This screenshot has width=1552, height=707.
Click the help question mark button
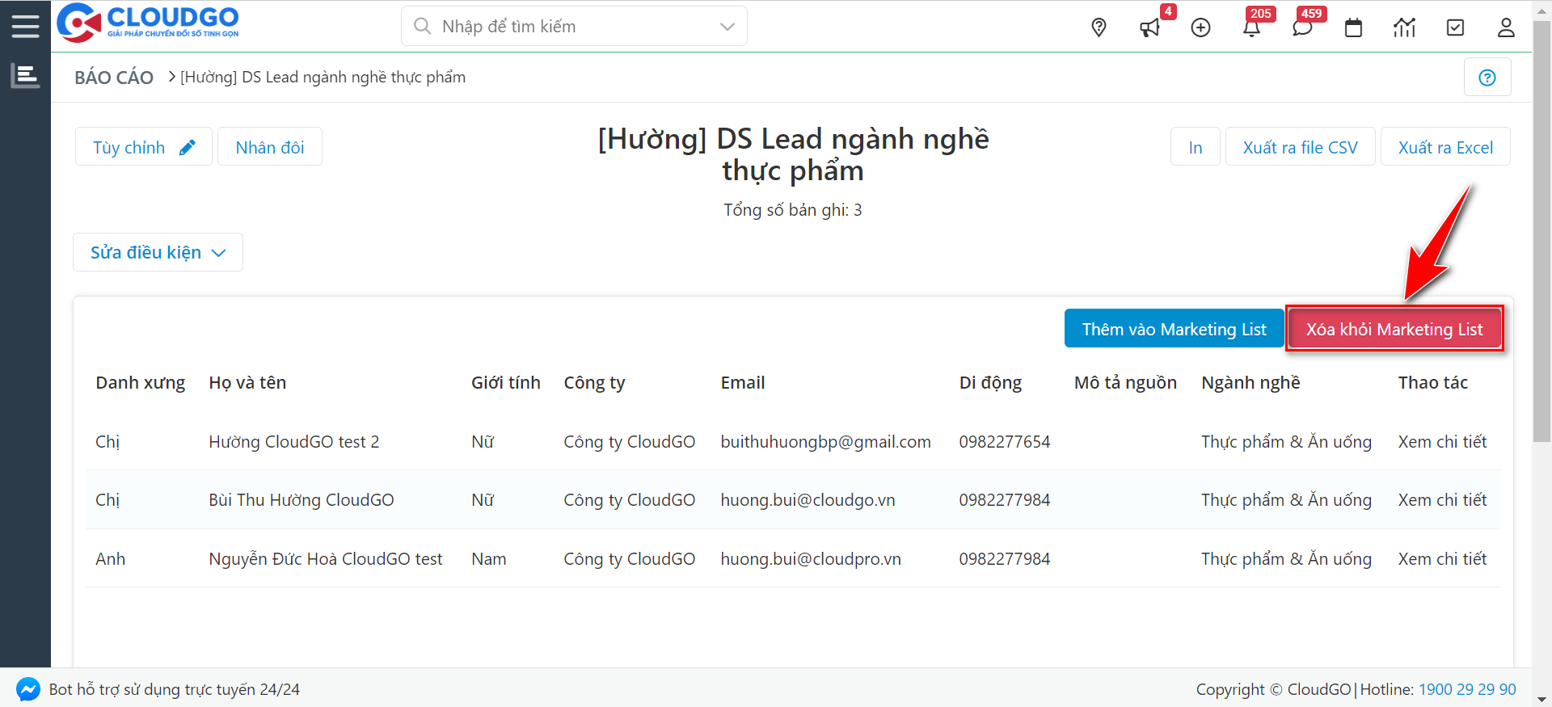pos(1487,78)
